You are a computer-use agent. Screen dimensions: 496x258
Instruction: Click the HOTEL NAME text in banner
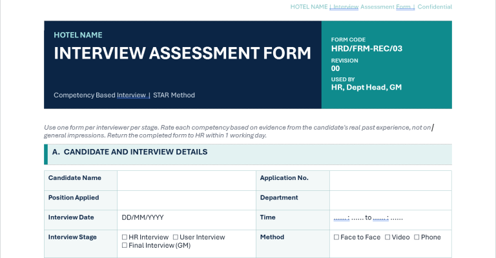point(78,35)
